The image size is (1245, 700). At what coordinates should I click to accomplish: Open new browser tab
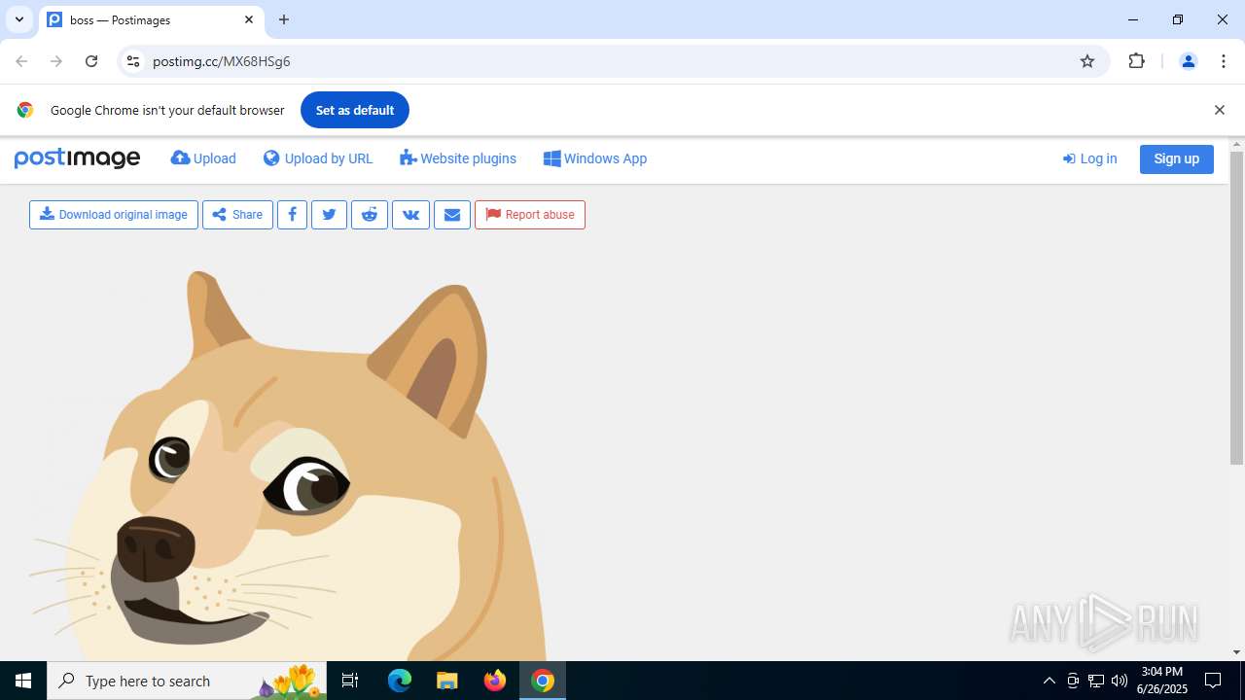pos(284,19)
